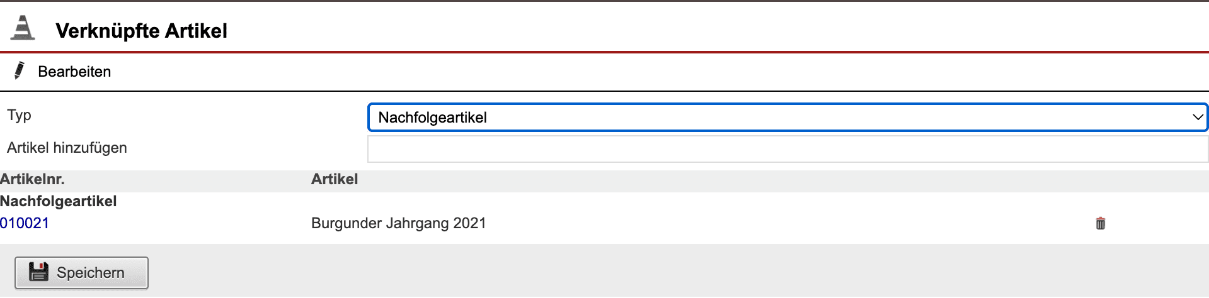Select the Bearbeiten section label
Screen dimensions: 1209x298
(x=74, y=72)
